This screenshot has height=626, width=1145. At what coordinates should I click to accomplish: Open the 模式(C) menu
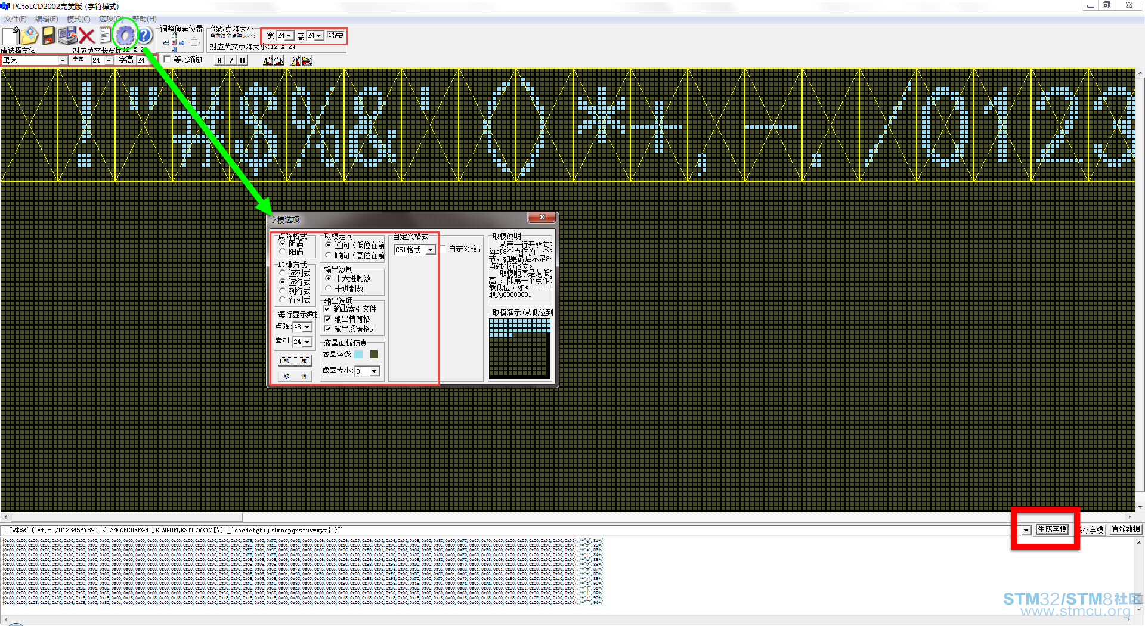78,19
